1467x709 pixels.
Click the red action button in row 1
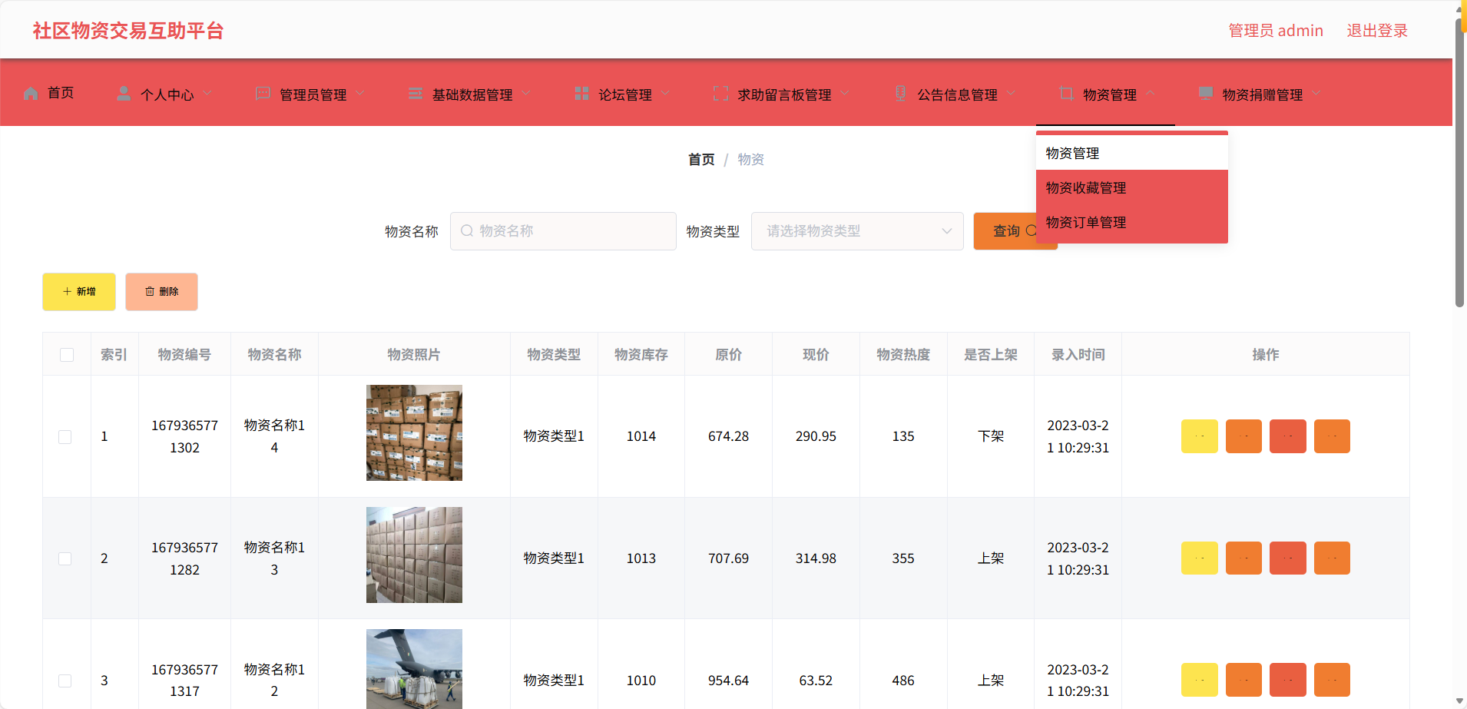pyautogui.click(x=1288, y=436)
